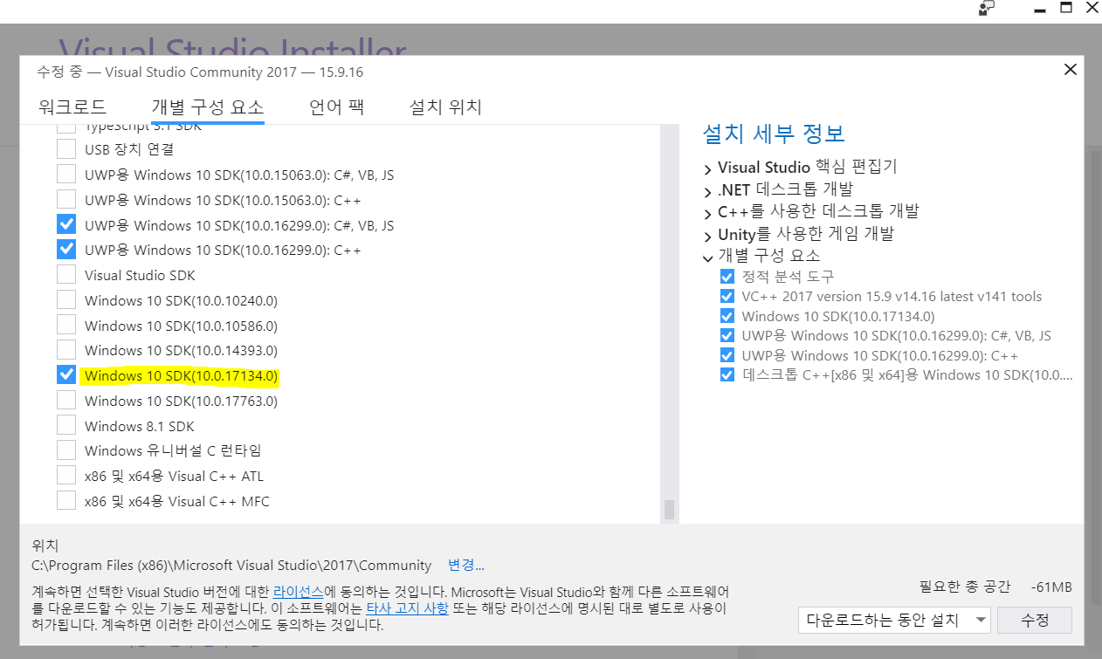The height and width of the screenshot is (659, 1102).
Task: Click the 수정 button
Action: click(x=1035, y=620)
